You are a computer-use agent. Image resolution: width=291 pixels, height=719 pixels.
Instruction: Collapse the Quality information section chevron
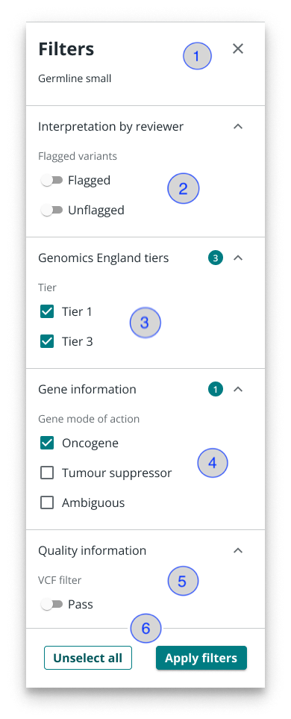(238, 551)
